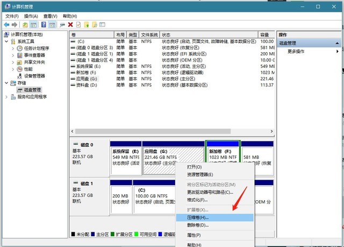Choose 删除卷(D)... in context menu

215,225
